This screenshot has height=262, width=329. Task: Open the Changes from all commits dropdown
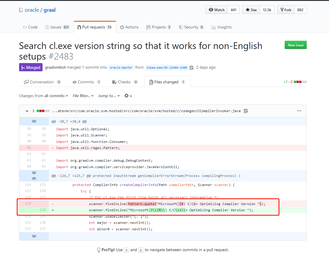44,96
